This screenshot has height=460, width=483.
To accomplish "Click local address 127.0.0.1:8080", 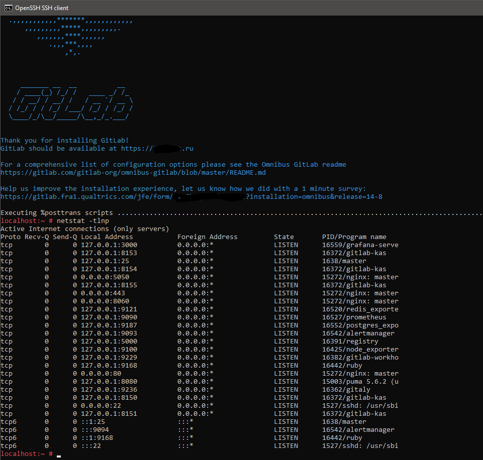I will (109, 382).
